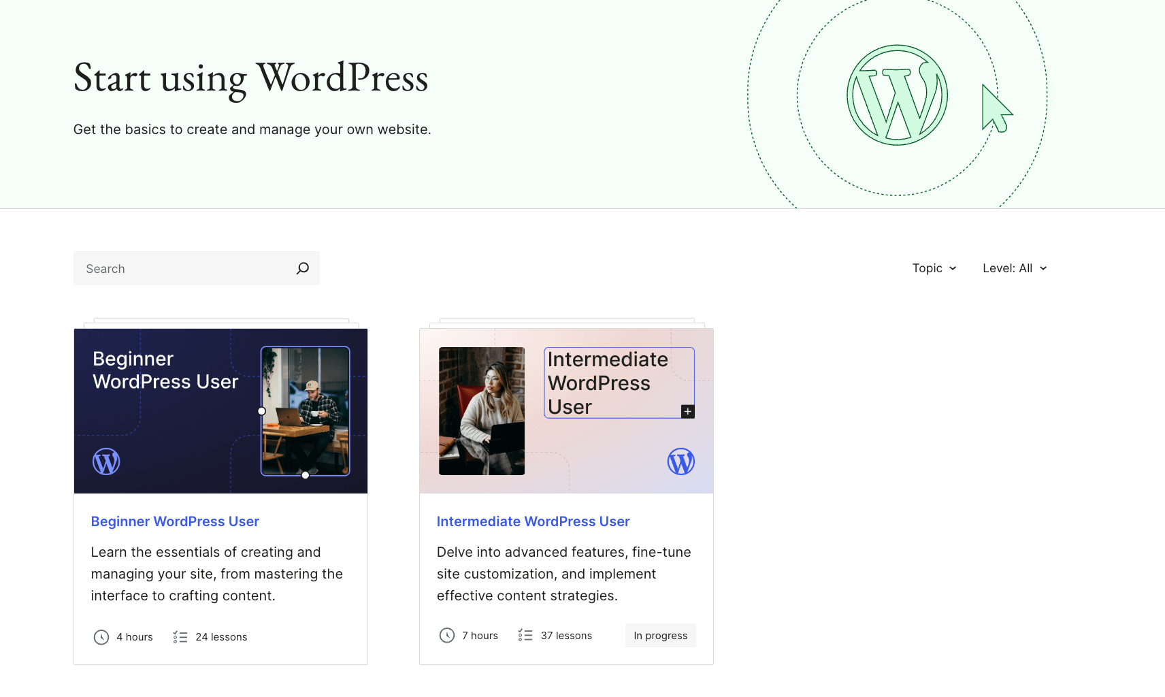Screen dimensions: 1165x697
Task: Click the clock icon beside 4 hours
Action: pos(101,637)
